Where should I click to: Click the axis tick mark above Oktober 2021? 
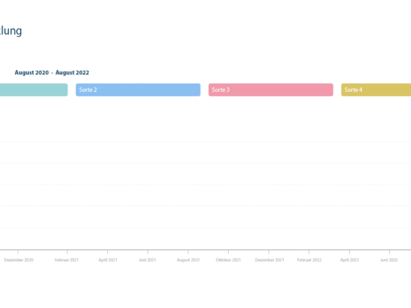tap(228, 252)
